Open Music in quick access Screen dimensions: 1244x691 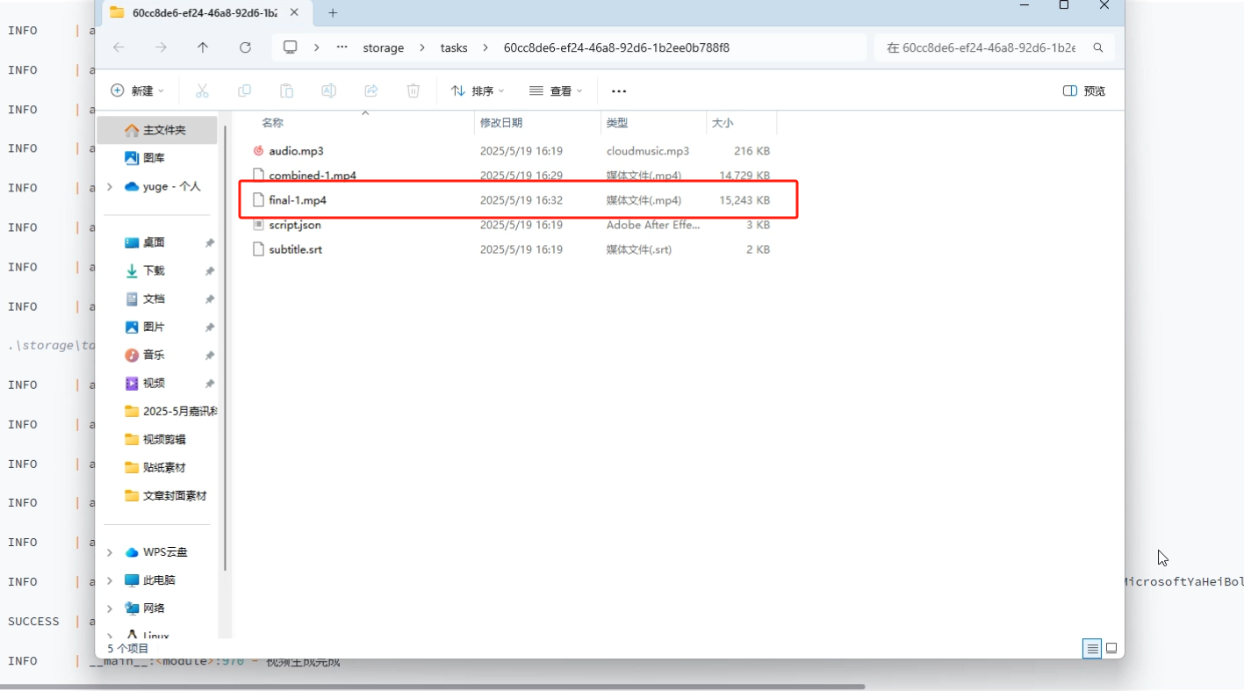point(146,355)
